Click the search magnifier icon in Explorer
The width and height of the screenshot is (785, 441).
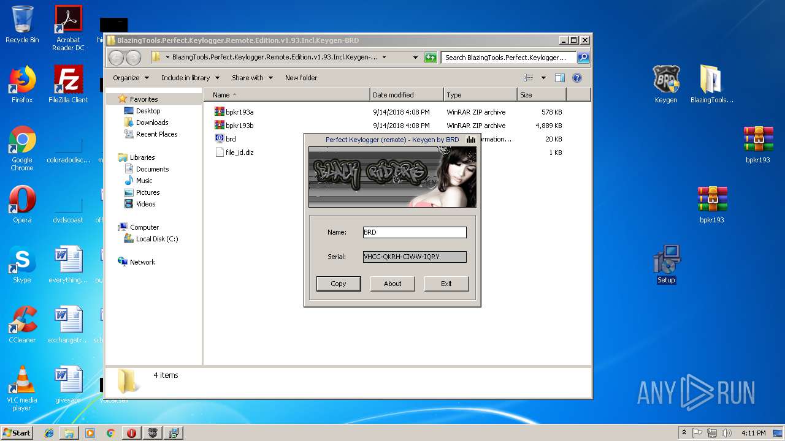pyautogui.click(x=583, y=58)
